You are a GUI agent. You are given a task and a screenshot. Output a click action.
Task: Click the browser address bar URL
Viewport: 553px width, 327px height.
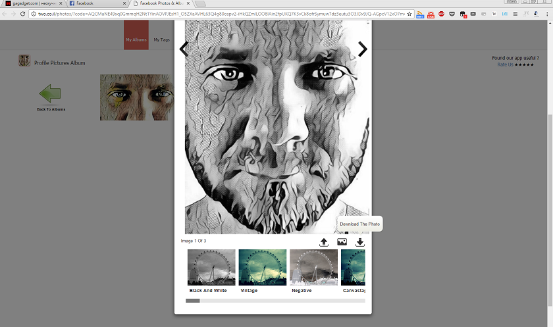[221, 14]
